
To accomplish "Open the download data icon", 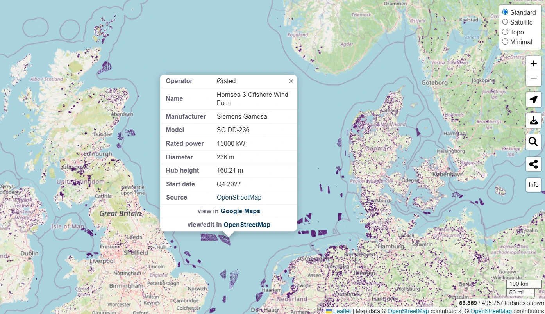I will point(534,121).
